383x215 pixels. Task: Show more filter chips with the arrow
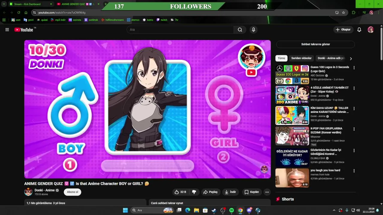pos(351,59)
